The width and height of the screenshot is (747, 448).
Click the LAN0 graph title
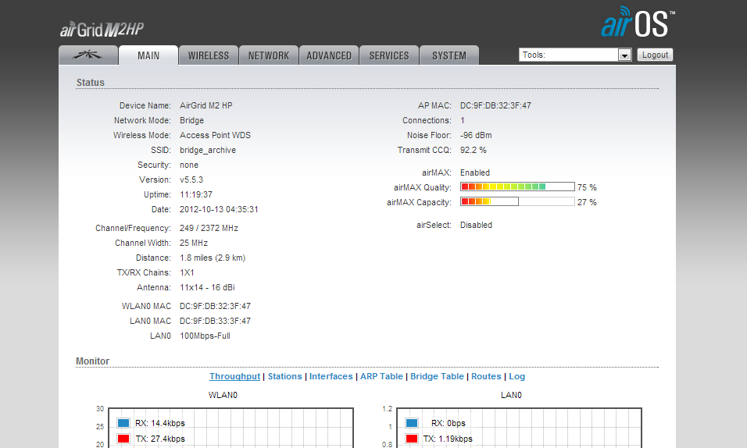pos(511,395)
